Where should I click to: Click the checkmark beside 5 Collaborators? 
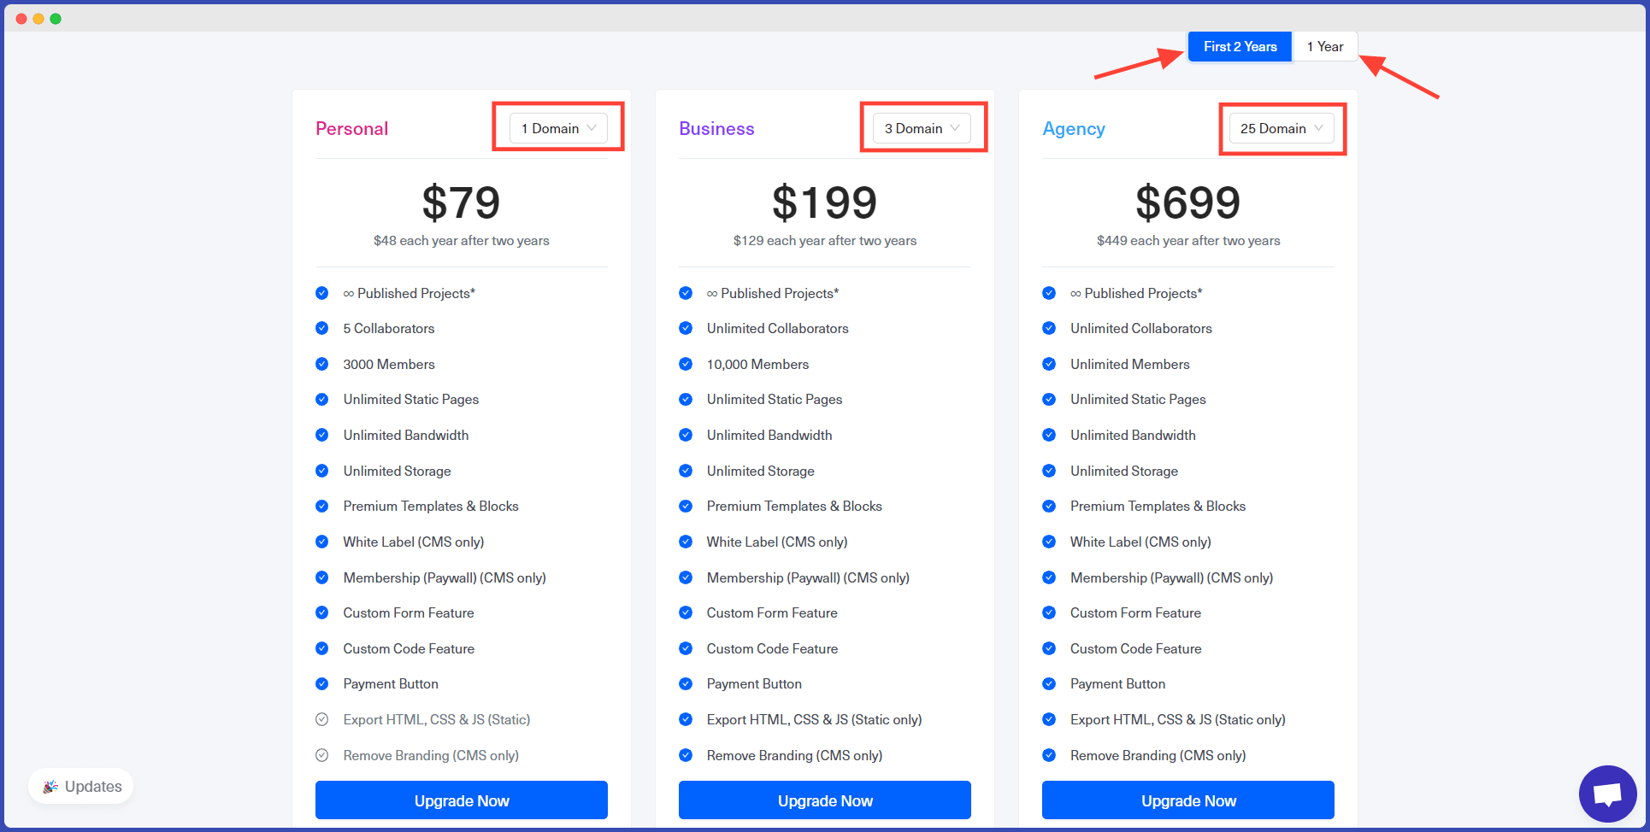click(x=322, y=328)
